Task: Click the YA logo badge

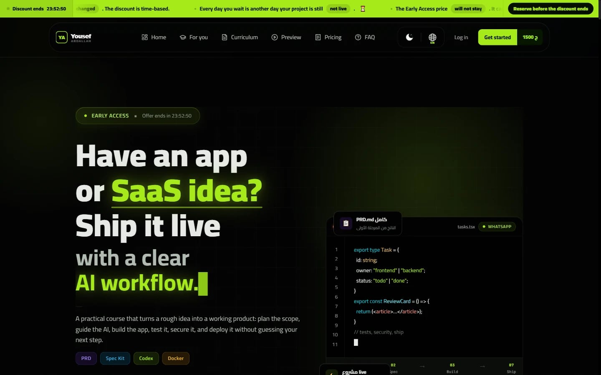Action: click(62, 37)
